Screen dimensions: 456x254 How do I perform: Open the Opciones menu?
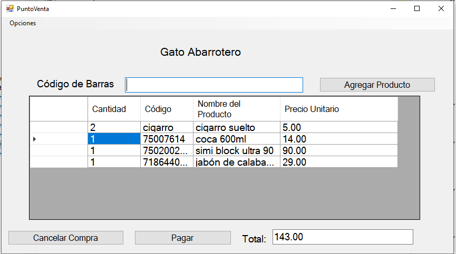[23, 23]
